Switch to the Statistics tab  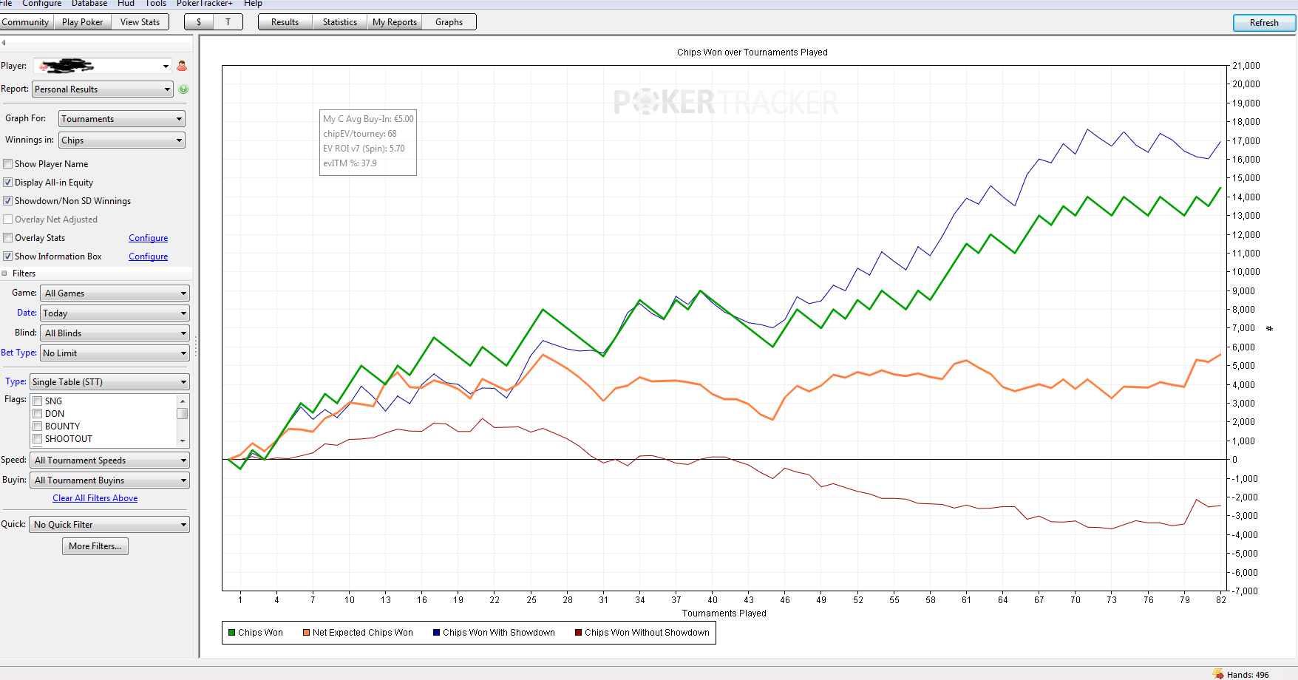[340, 22]
